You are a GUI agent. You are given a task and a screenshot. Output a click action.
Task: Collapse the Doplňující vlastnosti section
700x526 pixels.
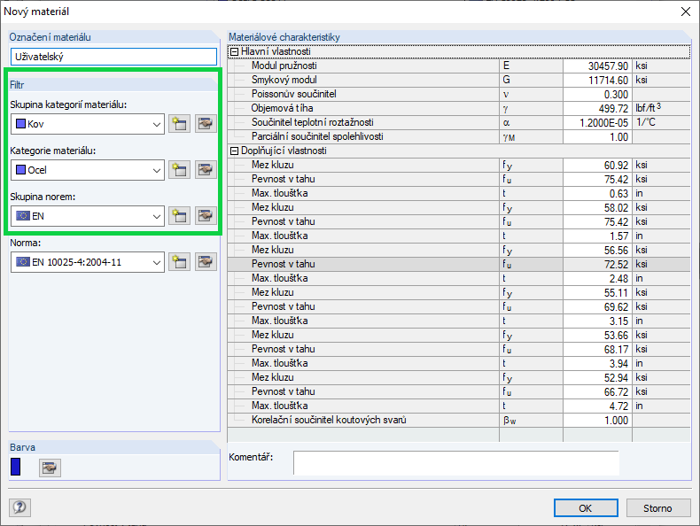coord(234,151)
